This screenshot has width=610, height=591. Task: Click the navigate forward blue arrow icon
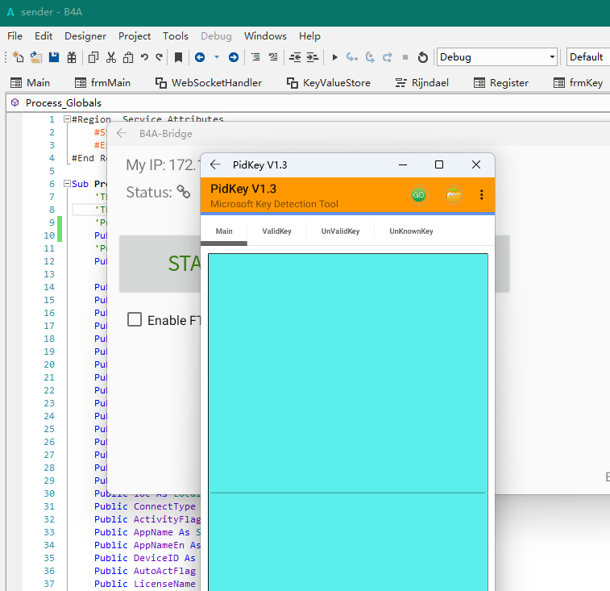pyautogui.click(x=233, y=57)
